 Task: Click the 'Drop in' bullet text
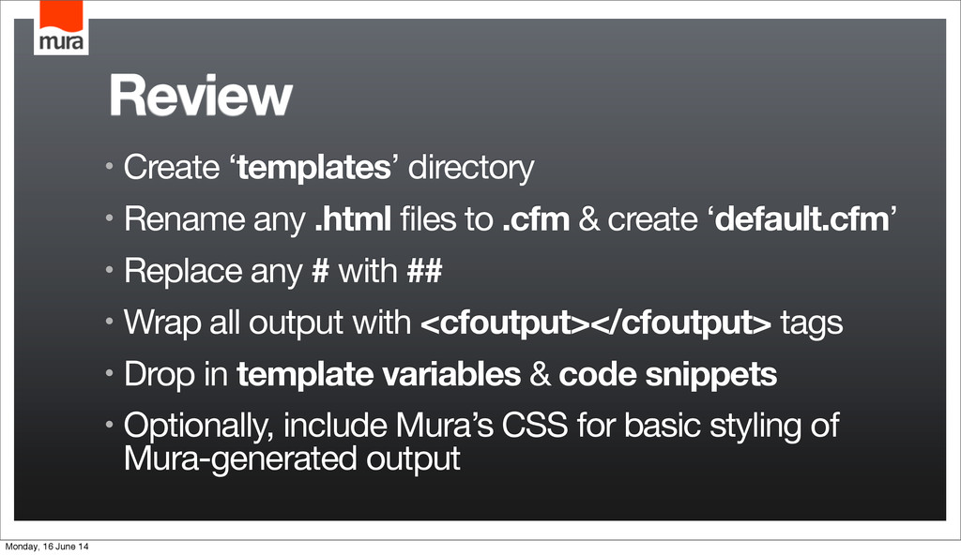175,374
